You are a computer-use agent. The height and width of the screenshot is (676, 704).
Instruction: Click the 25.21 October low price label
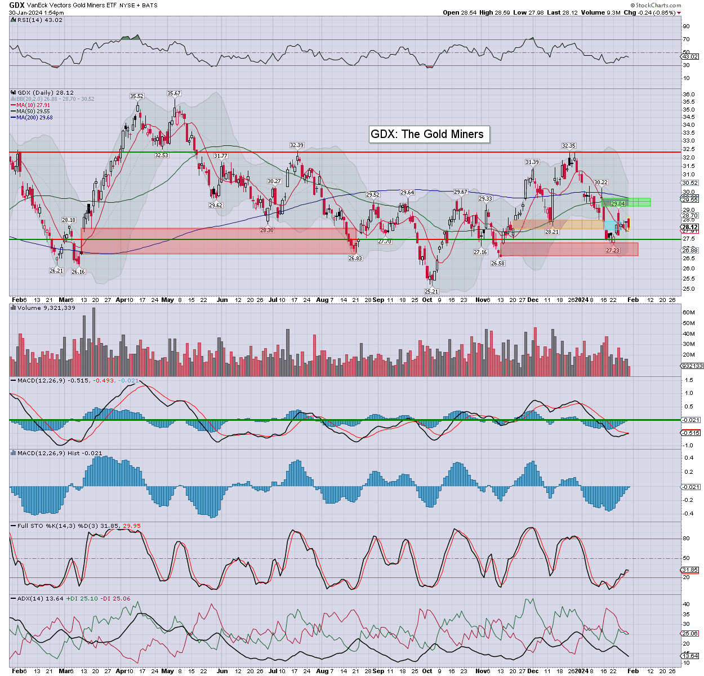click(431, 291)
